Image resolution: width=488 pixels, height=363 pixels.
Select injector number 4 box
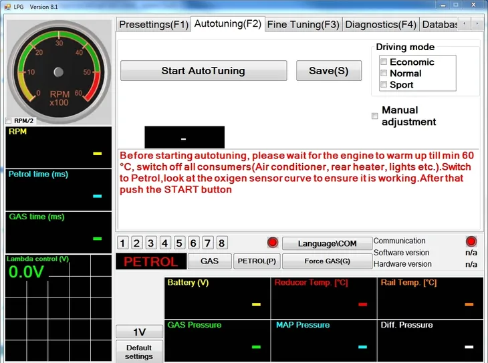[165, 243]
